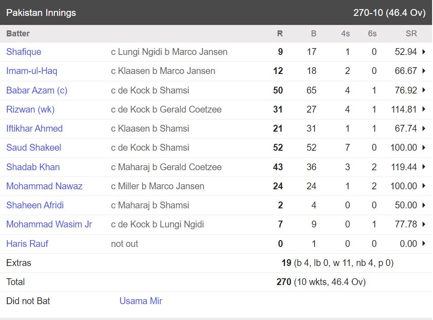Expand Shafique's row arrow

point(424,52)
